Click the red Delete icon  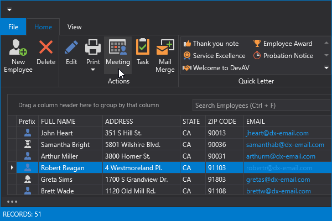[x=46, y=48]
